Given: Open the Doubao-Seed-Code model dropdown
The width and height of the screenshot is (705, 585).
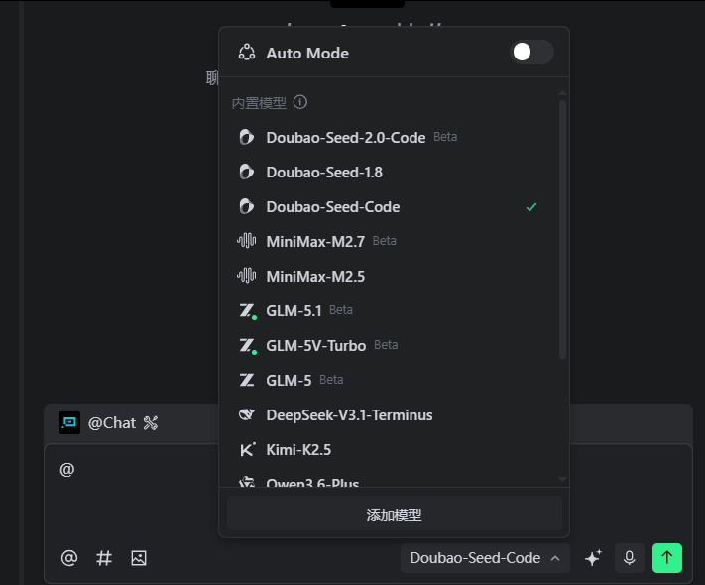Looking at the screenshot, I should pyautogui.click(x=485, y=558).
